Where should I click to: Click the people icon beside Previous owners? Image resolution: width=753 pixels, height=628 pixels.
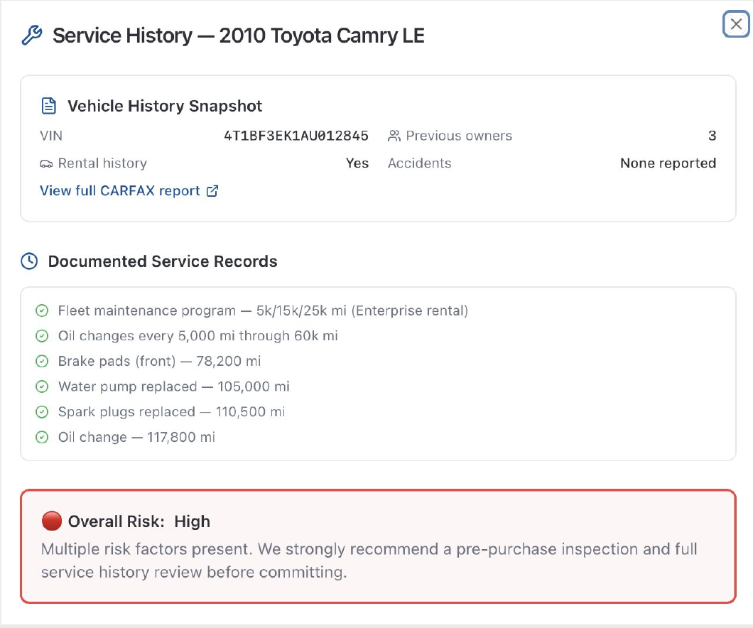(394, 136)
